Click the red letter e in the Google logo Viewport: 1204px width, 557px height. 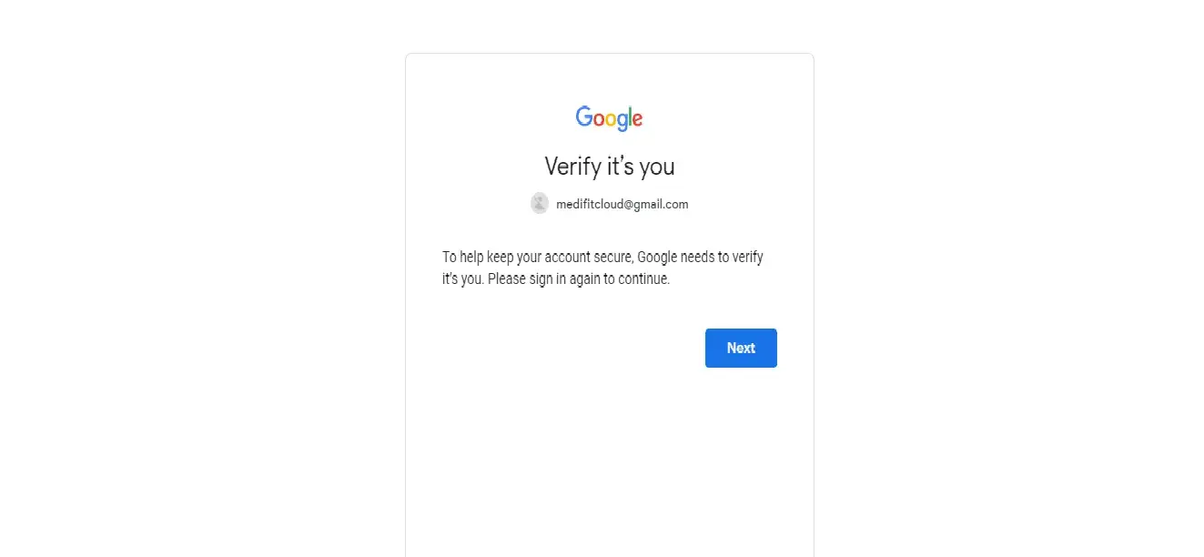pyautogui.click(x=638, y=119)
